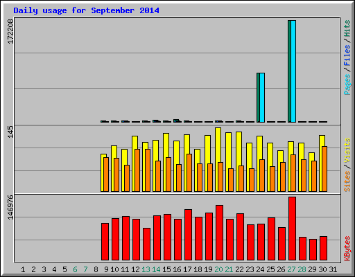Click the orange "Sites" legend word
Image resolution: width=355 pixels, height=277 pixels.
click(x=347, y=181)
